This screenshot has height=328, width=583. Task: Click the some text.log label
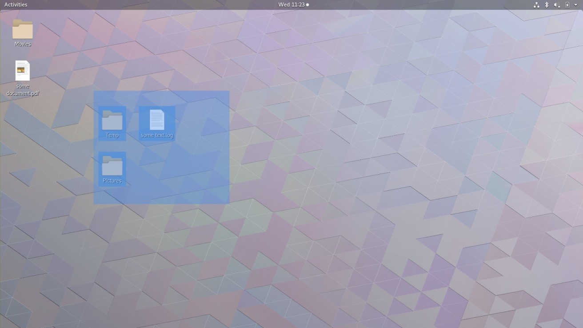[x=157, y=135]
